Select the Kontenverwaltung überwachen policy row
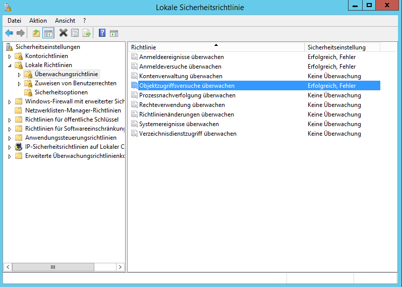The image size is (402, 287). [181, 76]
